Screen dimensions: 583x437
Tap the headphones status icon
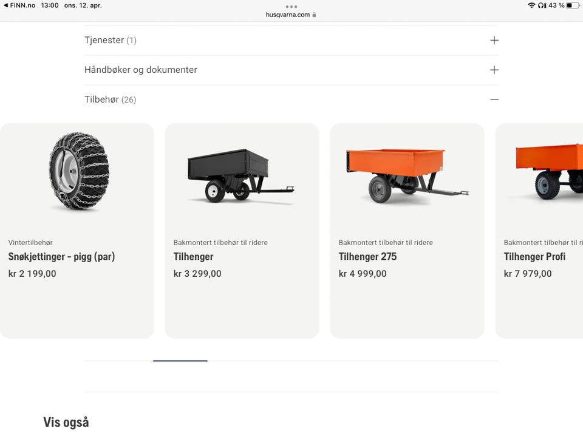click(x=542, y=5)
